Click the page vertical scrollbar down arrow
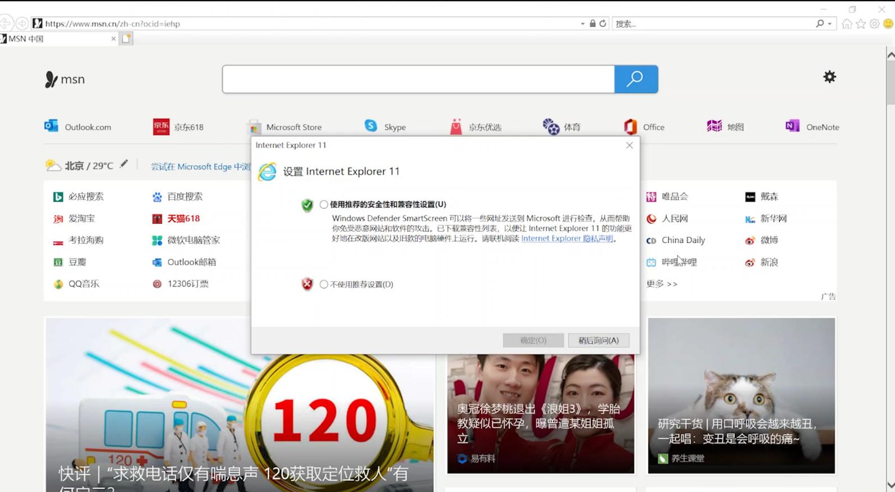This screenshot has height=492, width=895. (x=891, y=485)
